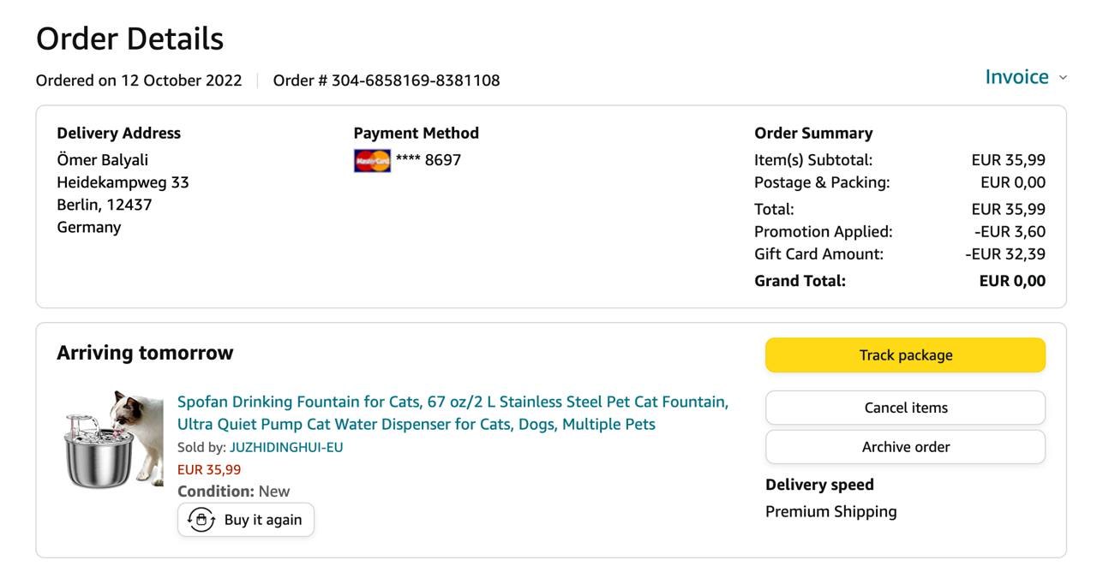Click the Gift Card Amount value
Viewport: 1097px width, 578px height.
point(1004,254)
